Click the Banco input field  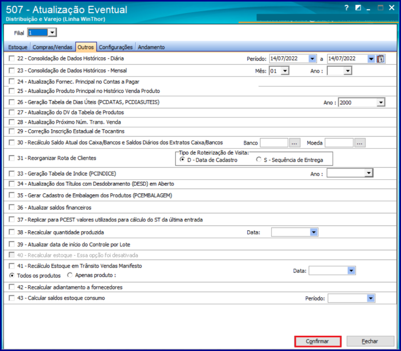pyautogui.click(x=274, y=143)
